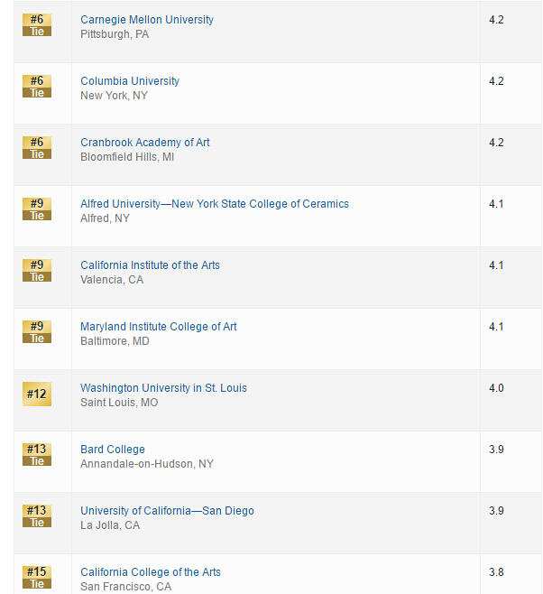
Task: Click #6 Tie badge beside Cranbrook Academy
Action: coord(37,148)
